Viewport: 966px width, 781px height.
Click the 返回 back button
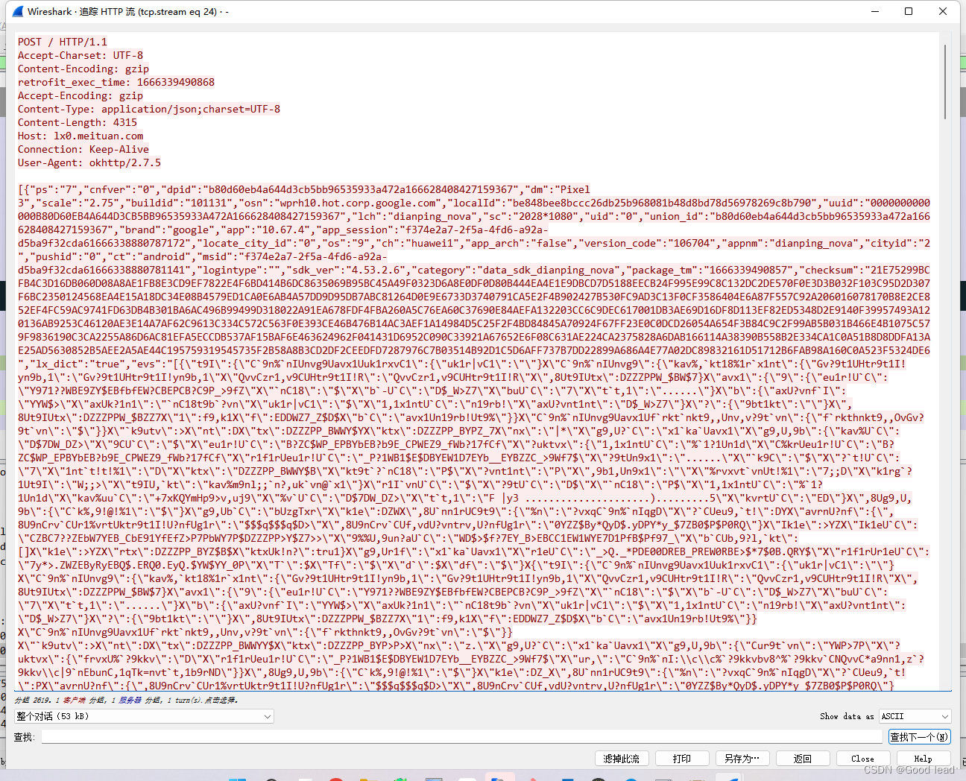click(802, 759)
